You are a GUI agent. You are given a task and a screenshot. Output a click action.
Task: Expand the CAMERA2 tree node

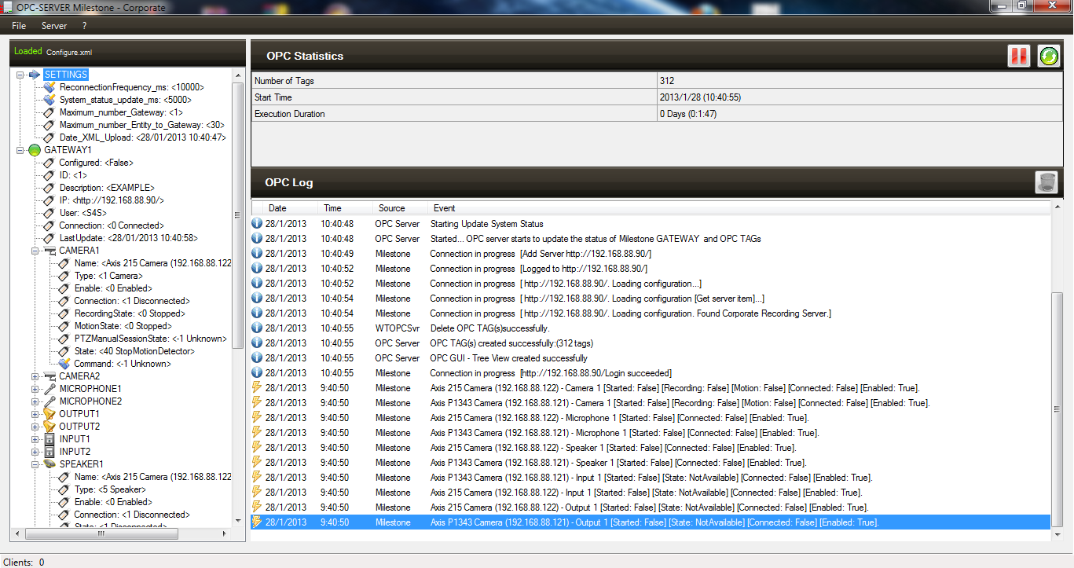pyautogui.click(x=35, y=376)
